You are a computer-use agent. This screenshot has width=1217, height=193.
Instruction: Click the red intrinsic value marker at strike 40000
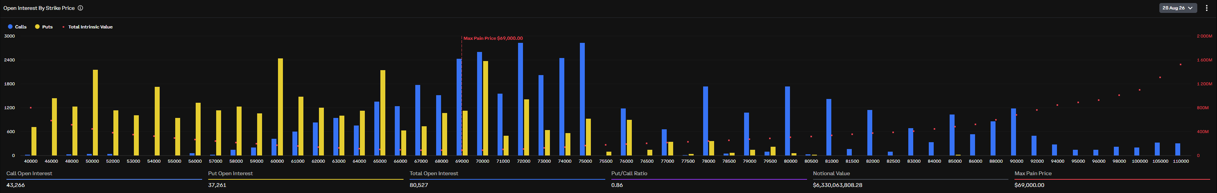pyautogui.click(x=31, y=108)
